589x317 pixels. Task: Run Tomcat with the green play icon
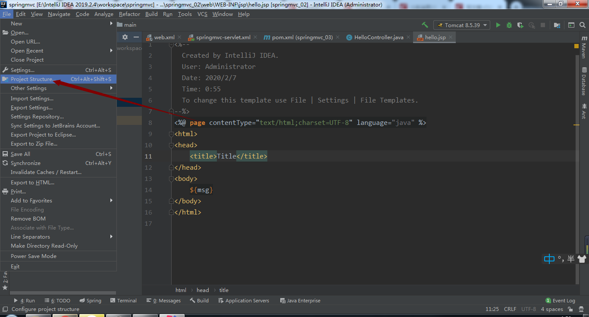[498, 25]
